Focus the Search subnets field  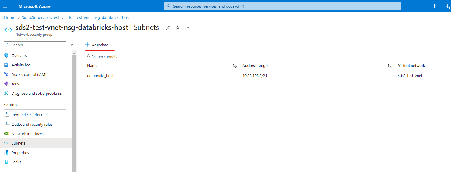click(x=267, y=57)
